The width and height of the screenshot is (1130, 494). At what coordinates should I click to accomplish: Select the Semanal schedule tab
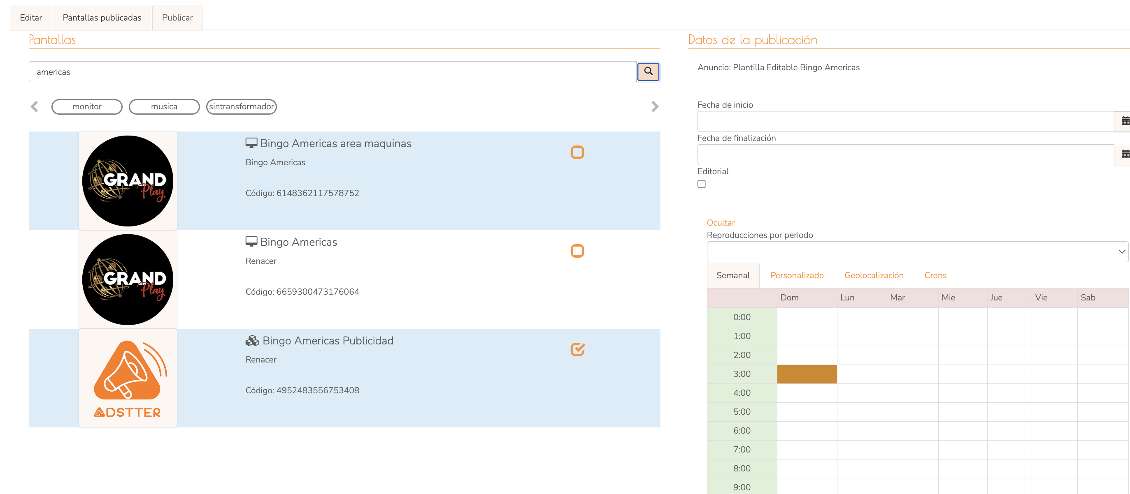(x=733, y=275)
